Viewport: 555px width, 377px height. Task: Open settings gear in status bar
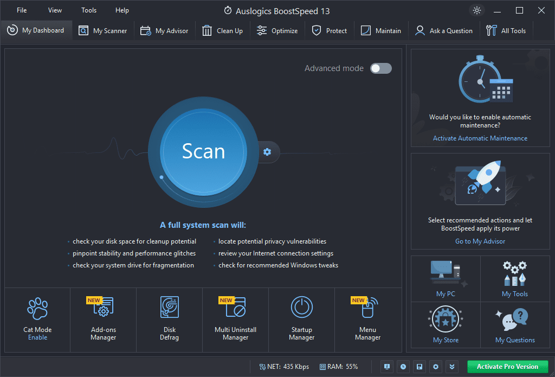436,367
